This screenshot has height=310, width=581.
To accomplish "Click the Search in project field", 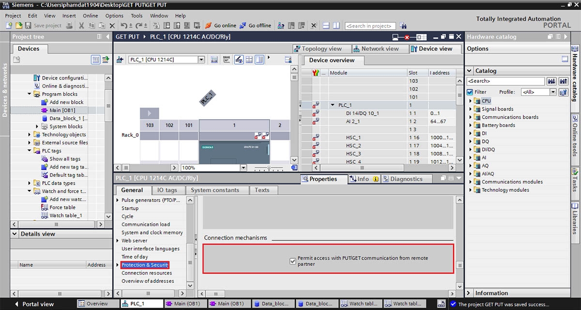I will point(371,26).
